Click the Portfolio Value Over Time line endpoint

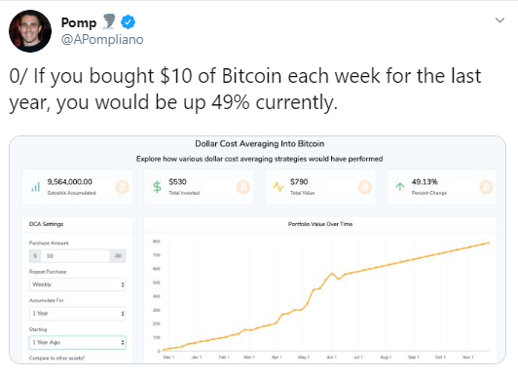tap(489, 243)
